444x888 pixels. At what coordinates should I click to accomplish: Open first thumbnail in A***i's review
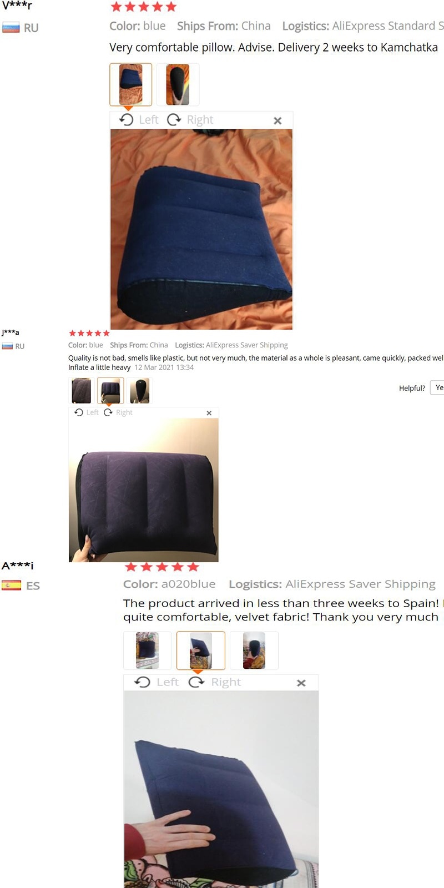pyautogui.click(x=147, y=650)
